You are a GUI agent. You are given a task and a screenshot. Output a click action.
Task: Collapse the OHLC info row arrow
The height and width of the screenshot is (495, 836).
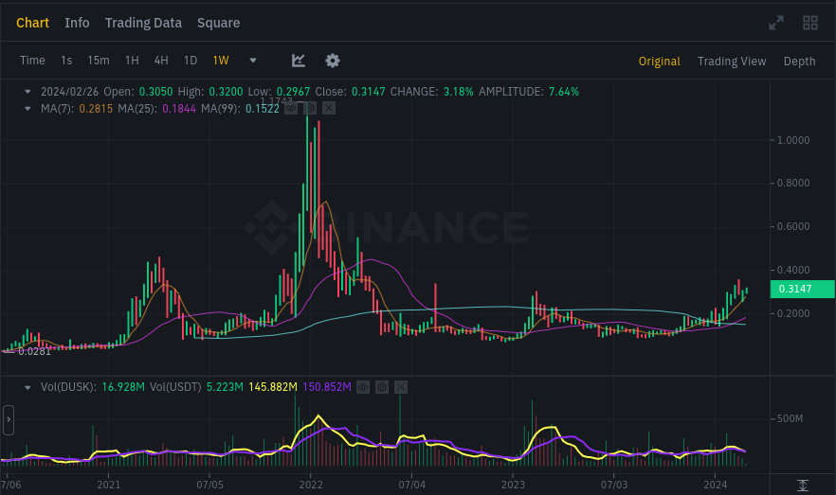click(27, 92)
